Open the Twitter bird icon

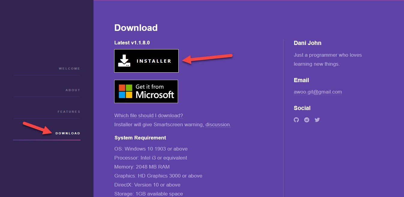[317, 120]
